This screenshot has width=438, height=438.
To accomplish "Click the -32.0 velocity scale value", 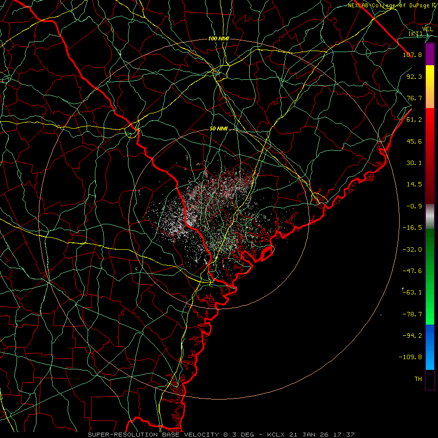I will point(412,250).
